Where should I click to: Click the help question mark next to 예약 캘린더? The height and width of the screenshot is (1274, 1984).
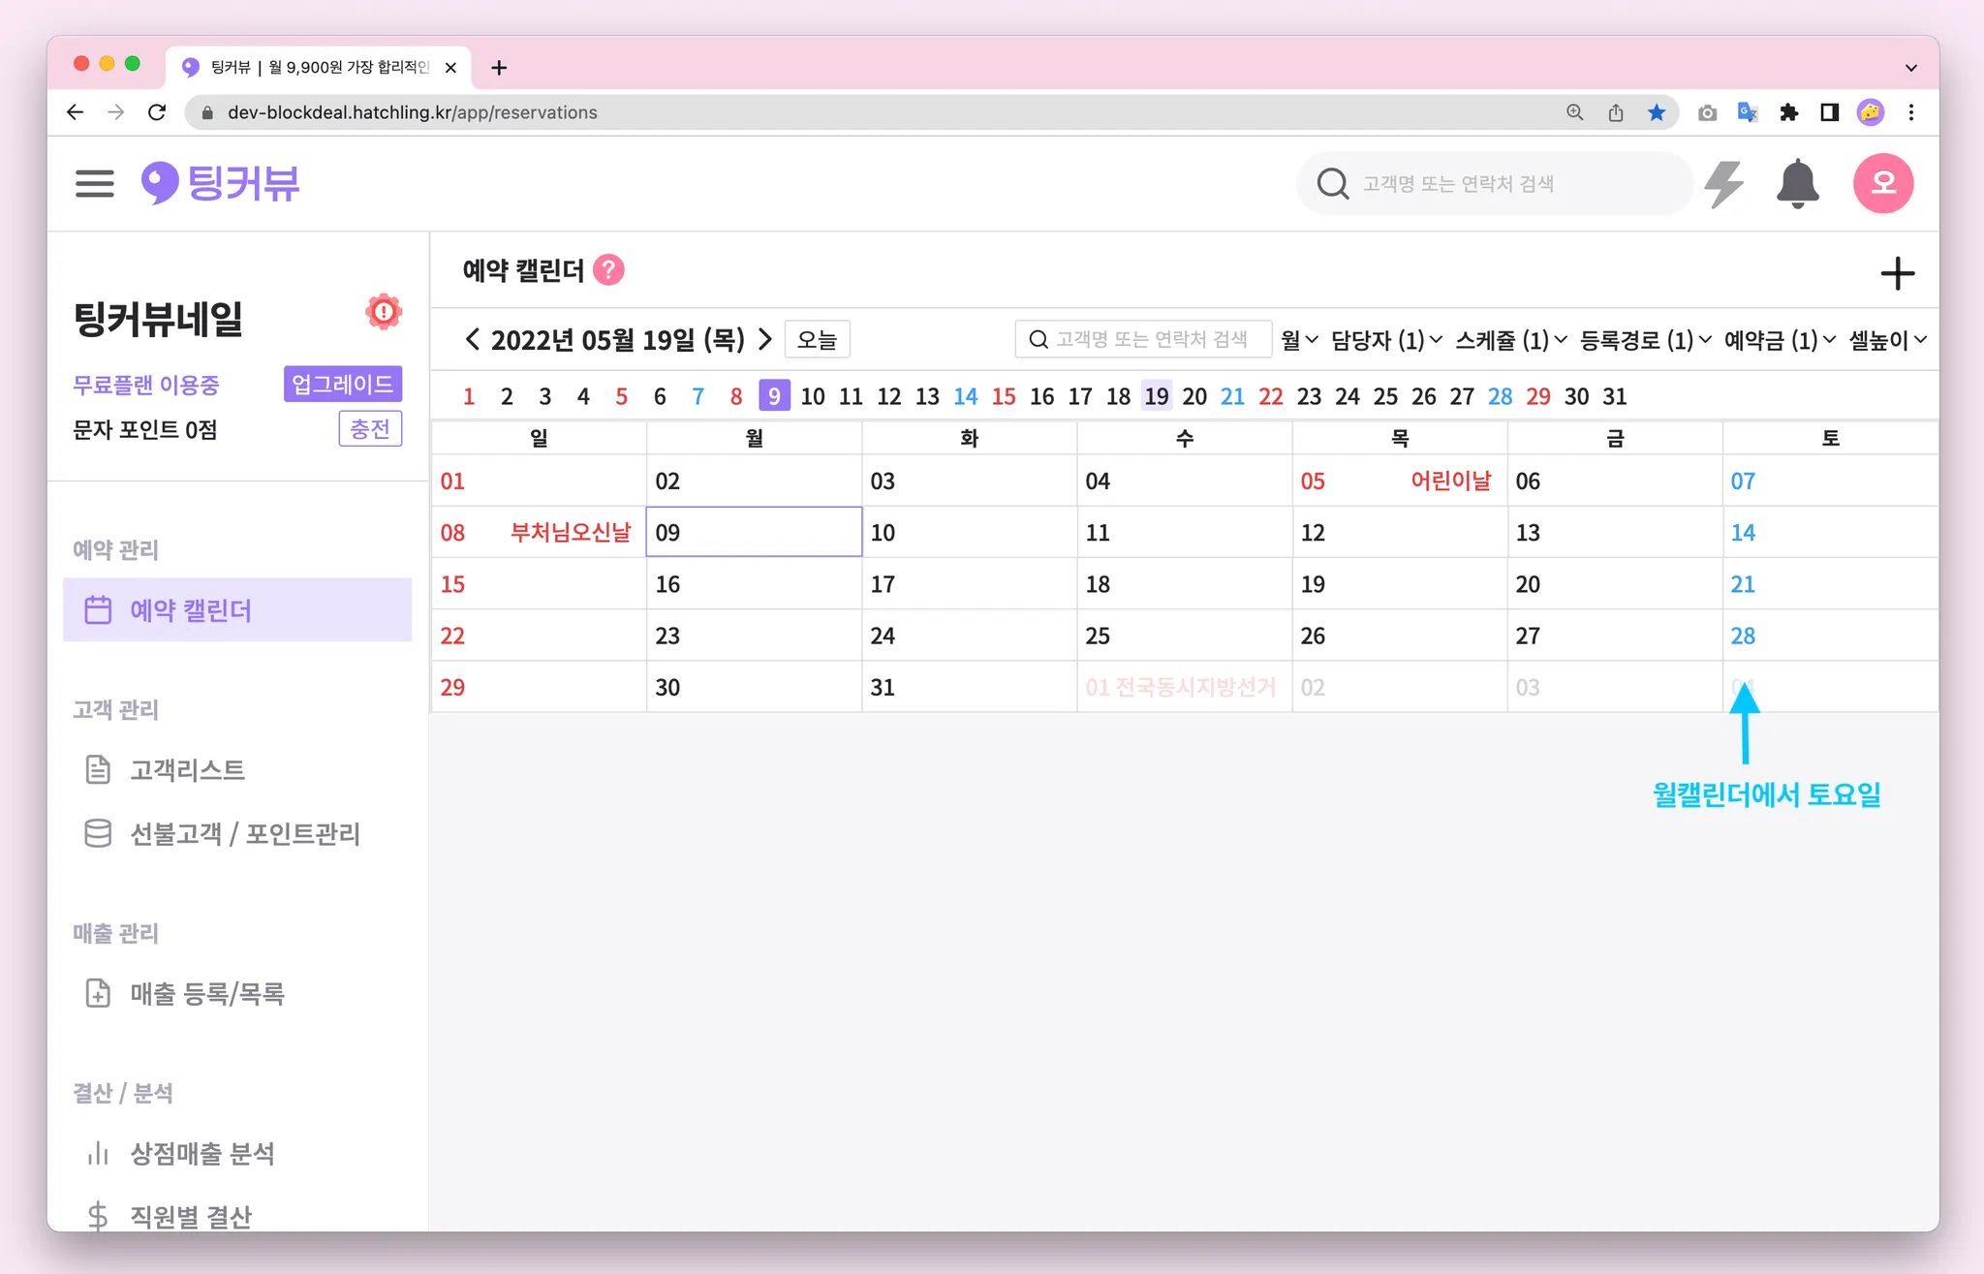608,270
